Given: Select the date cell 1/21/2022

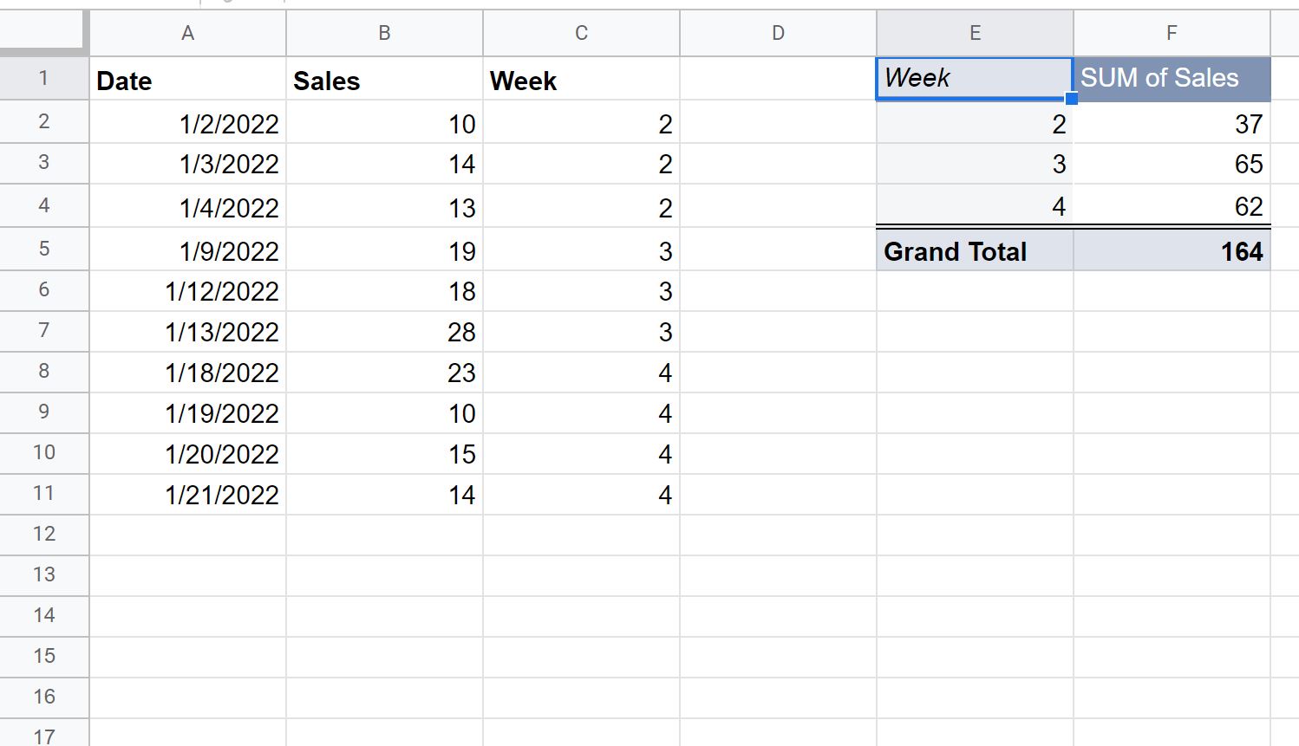Looking at the screenshot, I should pos(187,495).
